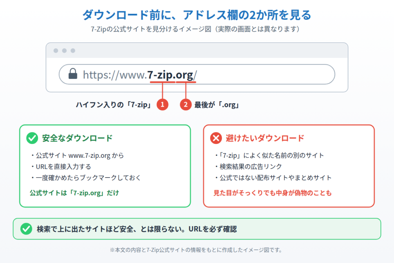Click the subtitle starting 7-Zipの公式サイトを見分ける
Image resolution: width=394 pixels, height=263 pixels.
point(195,29)
